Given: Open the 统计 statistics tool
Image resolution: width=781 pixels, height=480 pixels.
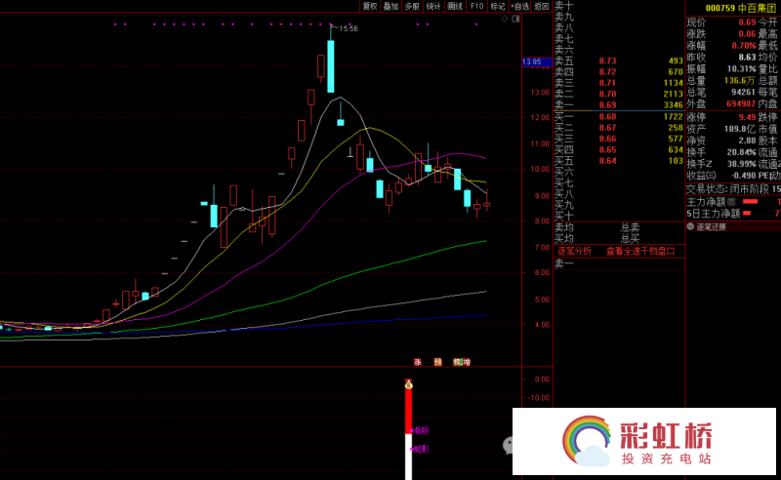Looking at the screenshot, I should (x=433, y=6).
